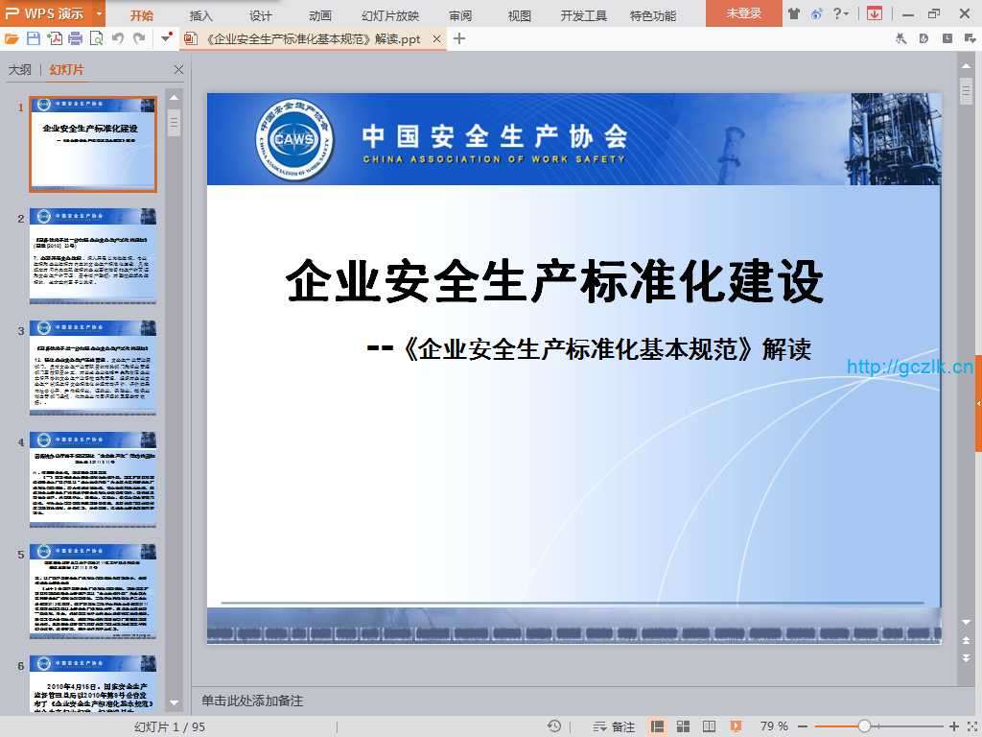Click the new document tab plus button
Screen dimensions: 982x737
459,38
